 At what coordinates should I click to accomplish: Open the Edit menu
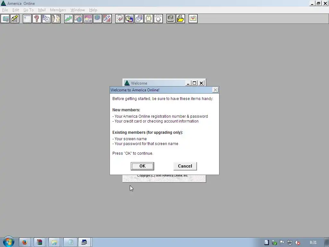click(x=16, y=10)
